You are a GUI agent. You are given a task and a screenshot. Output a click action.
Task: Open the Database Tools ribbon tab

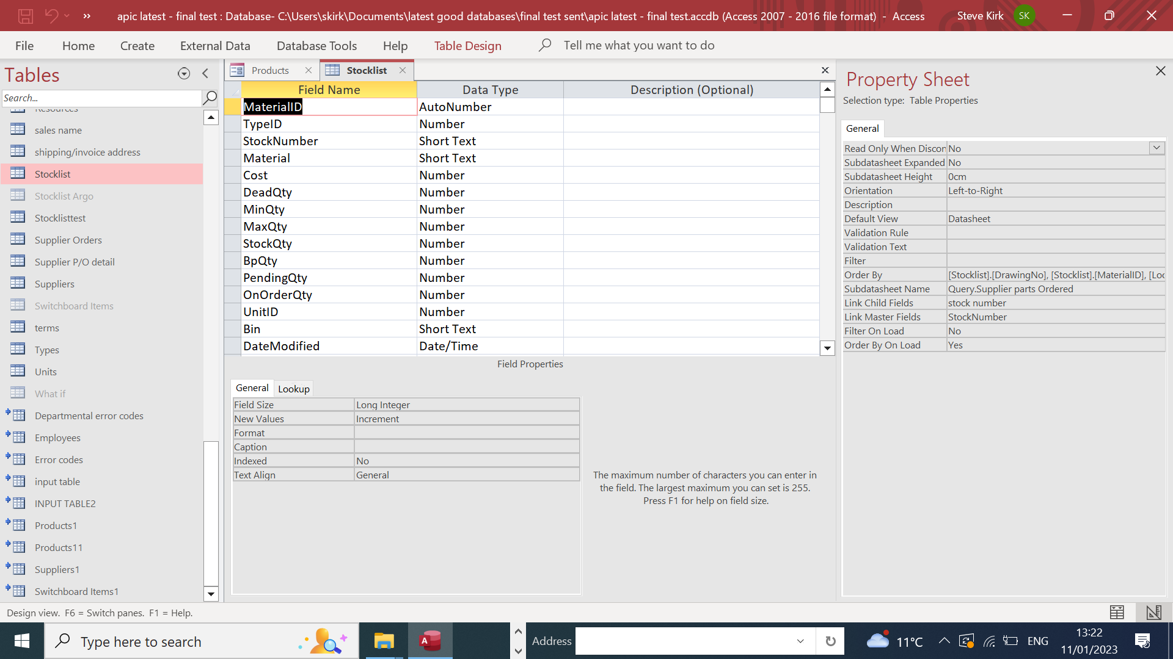coord(316,46)
